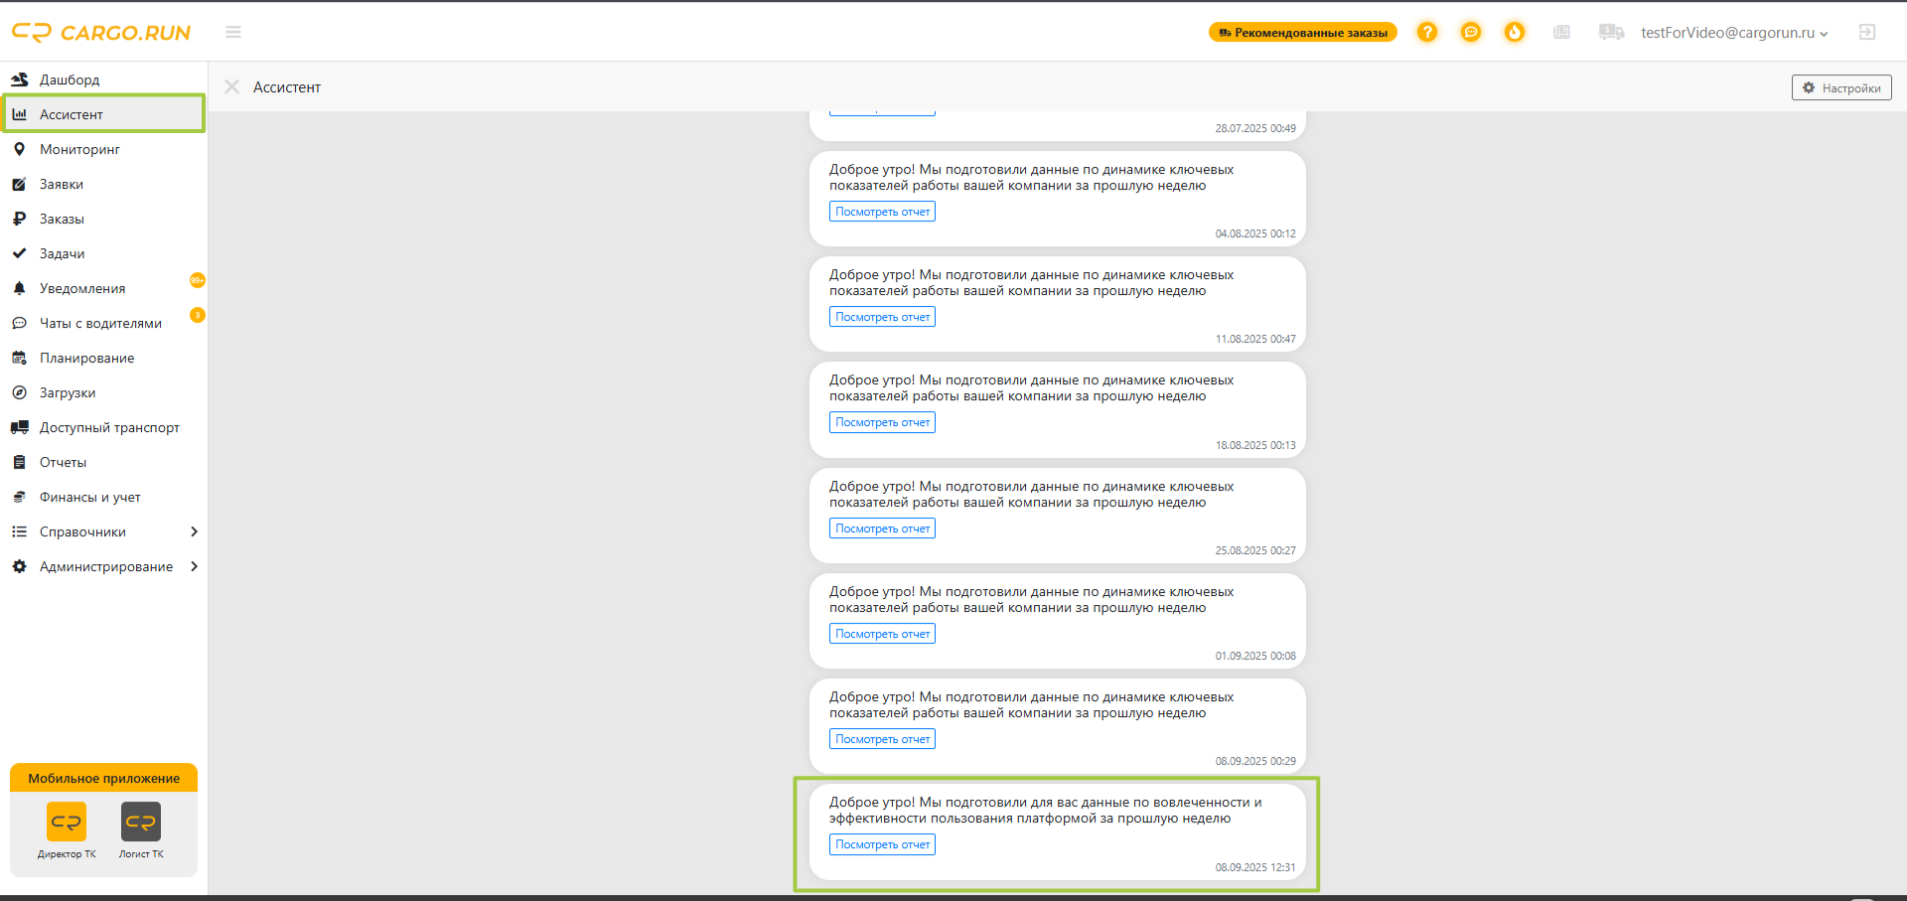Screen dimensions: 1907x901
Task: Click Мобильное приложение banner header
Action: click(x=103, y=778)
